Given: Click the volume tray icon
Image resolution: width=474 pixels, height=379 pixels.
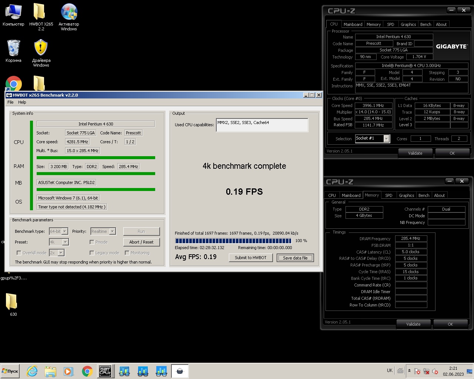Looking at the screenshot, I should pos(435,371).
